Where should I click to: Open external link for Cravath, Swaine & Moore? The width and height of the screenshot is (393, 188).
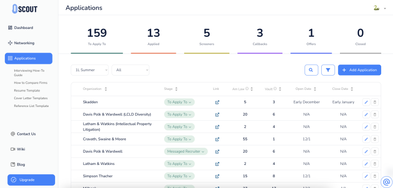(x=217, y=139)
